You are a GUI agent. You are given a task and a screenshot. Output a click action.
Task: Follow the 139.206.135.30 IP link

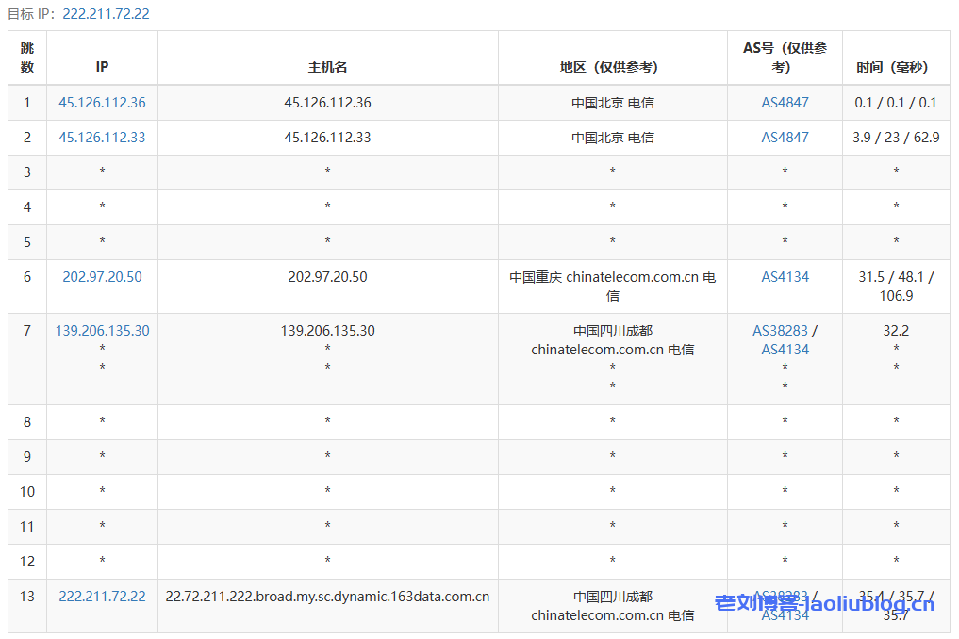pyautogui.click(x=102, y=331)
